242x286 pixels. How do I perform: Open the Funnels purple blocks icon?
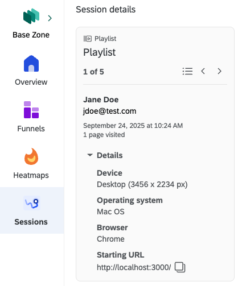point(31,110)
